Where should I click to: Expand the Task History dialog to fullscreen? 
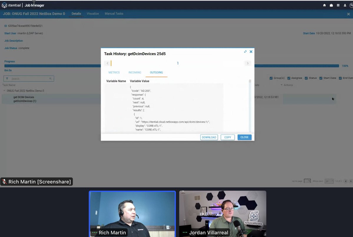(x=245, y=51)
